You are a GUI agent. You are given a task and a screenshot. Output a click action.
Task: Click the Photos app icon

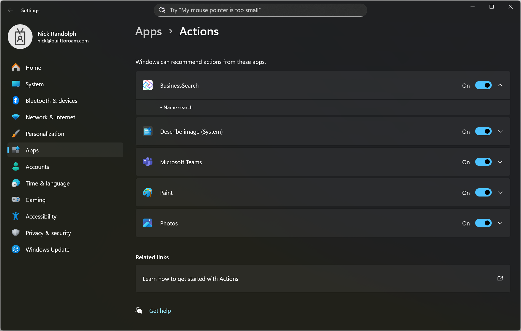pyautogui.click(x=148, y=223)
